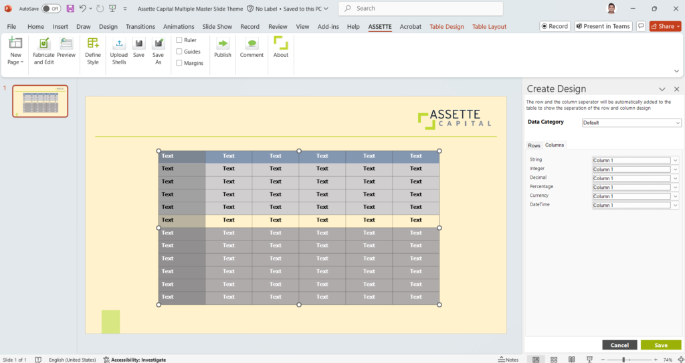The image size is (685, 363).
Task: Click the user account avatar
Action: (611, 8)
